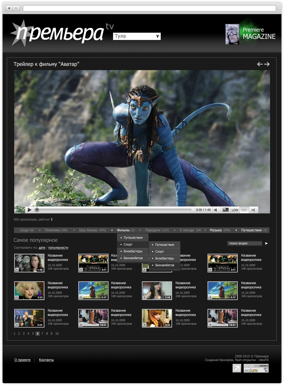Viewport: 284px width, 386px height.
Task: Go to results page 1
Action: click(14, 333)
